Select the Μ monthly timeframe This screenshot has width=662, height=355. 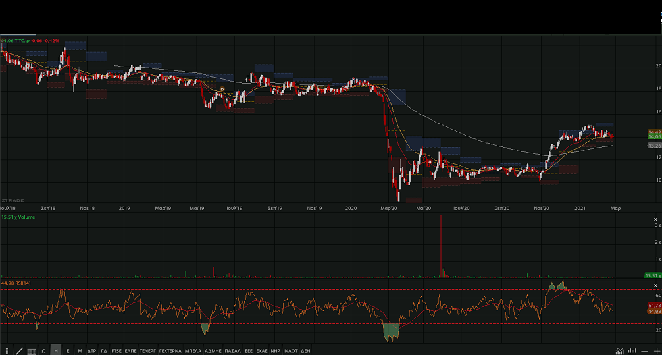(80, 350)
